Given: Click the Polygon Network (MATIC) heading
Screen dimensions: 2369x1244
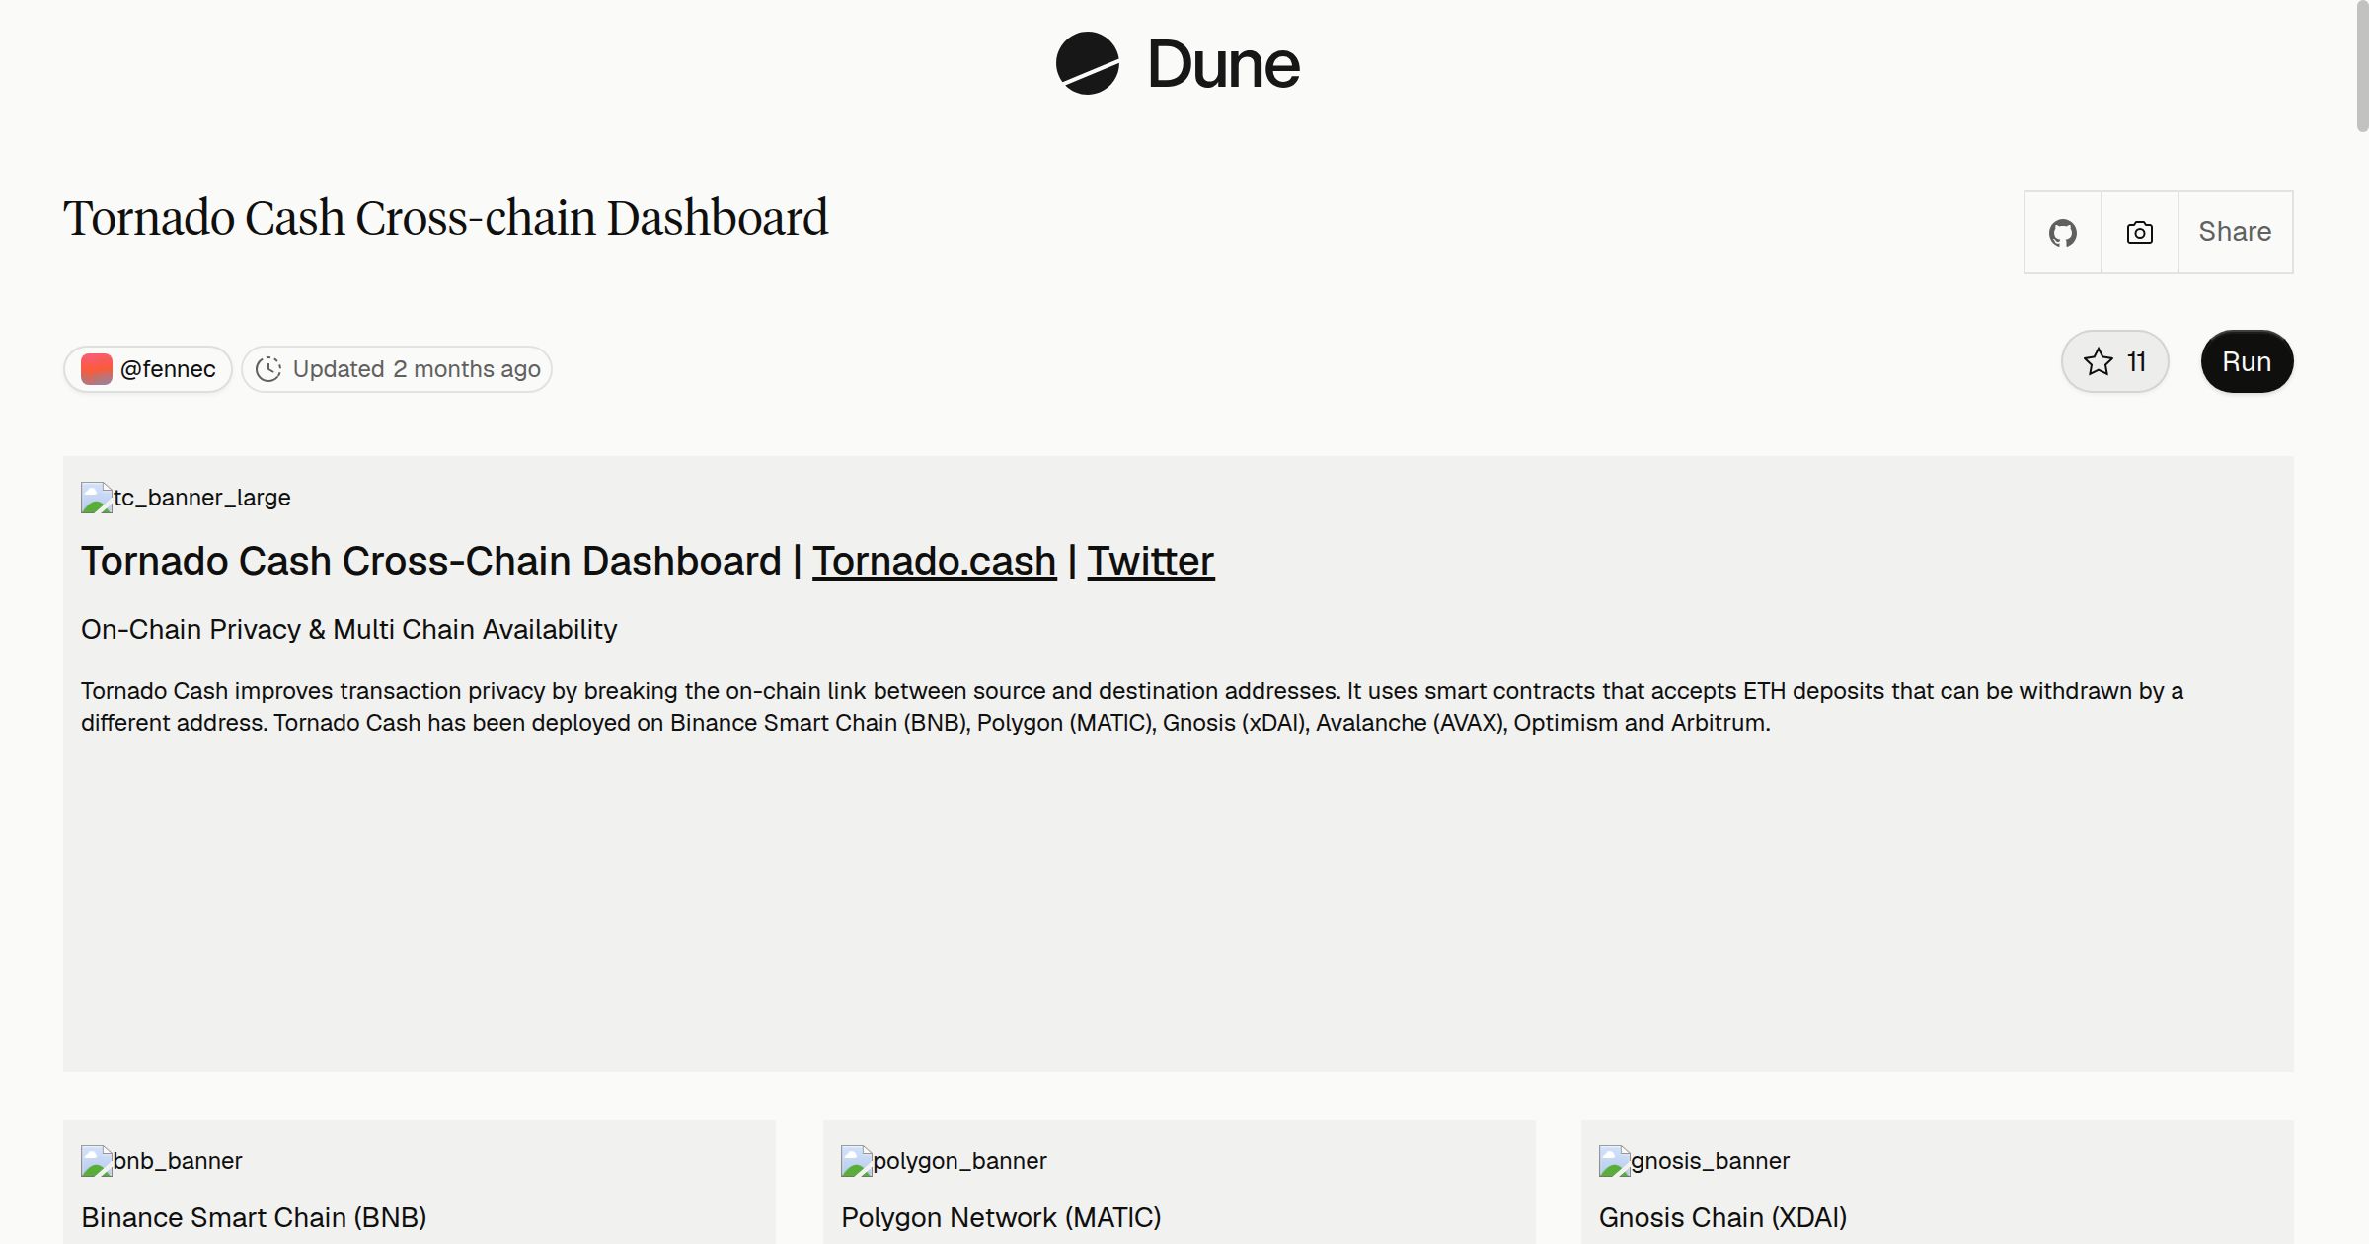Looking at the screenshot, I should pyautogui.click(x=1001, y=1218).
